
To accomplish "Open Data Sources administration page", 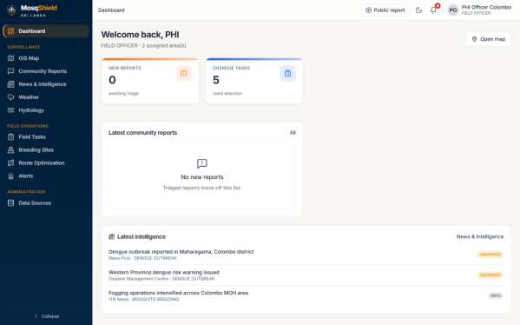I will pyautogui.click(x=46, y=202).
